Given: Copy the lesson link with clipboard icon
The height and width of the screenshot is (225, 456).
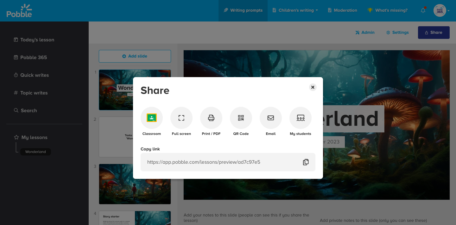Looking at the screenshot, I should point(306,162).
